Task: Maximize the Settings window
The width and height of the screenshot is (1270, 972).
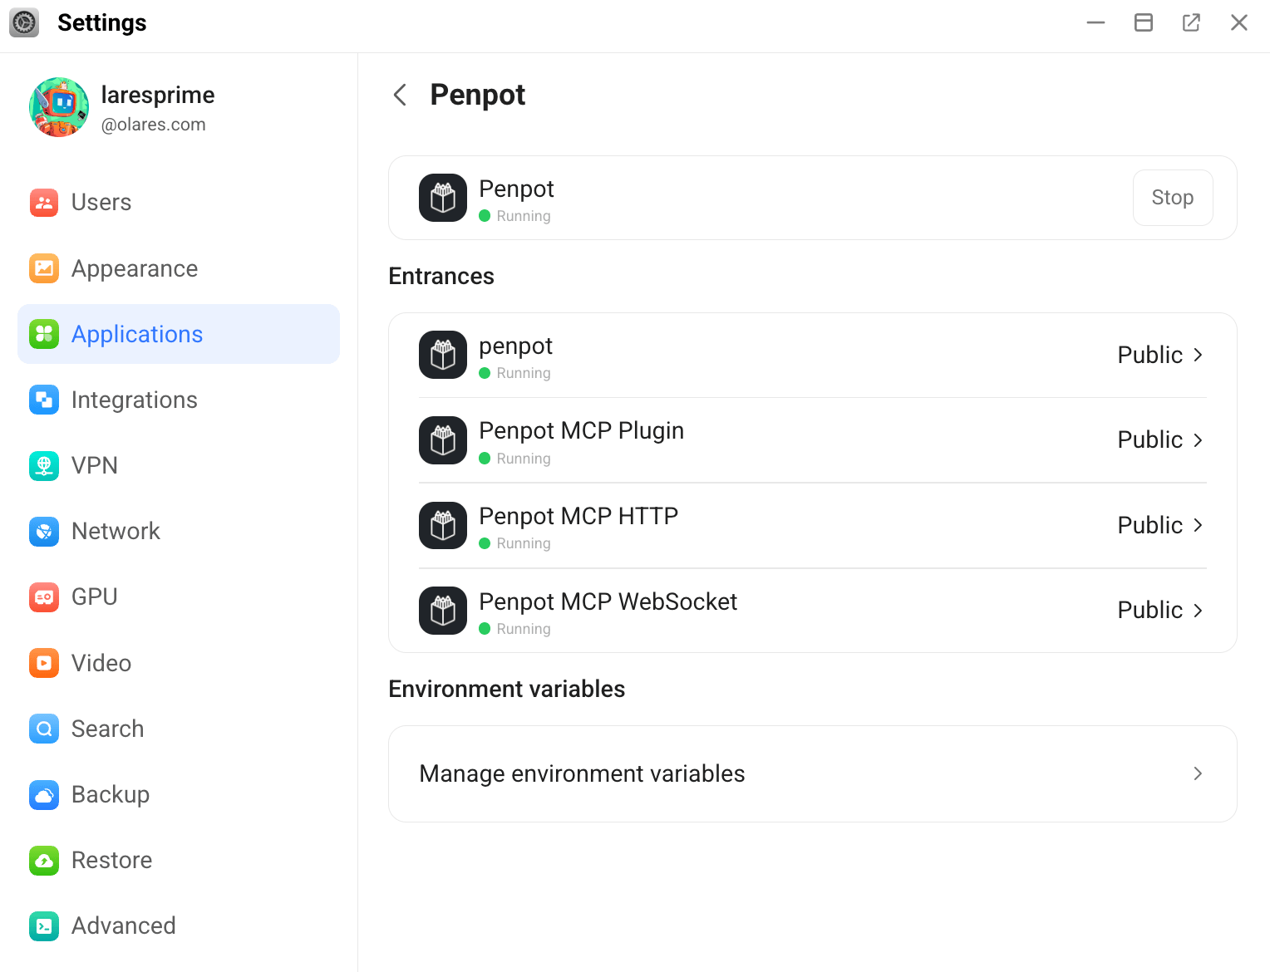Action: (x=1144, y=22)
